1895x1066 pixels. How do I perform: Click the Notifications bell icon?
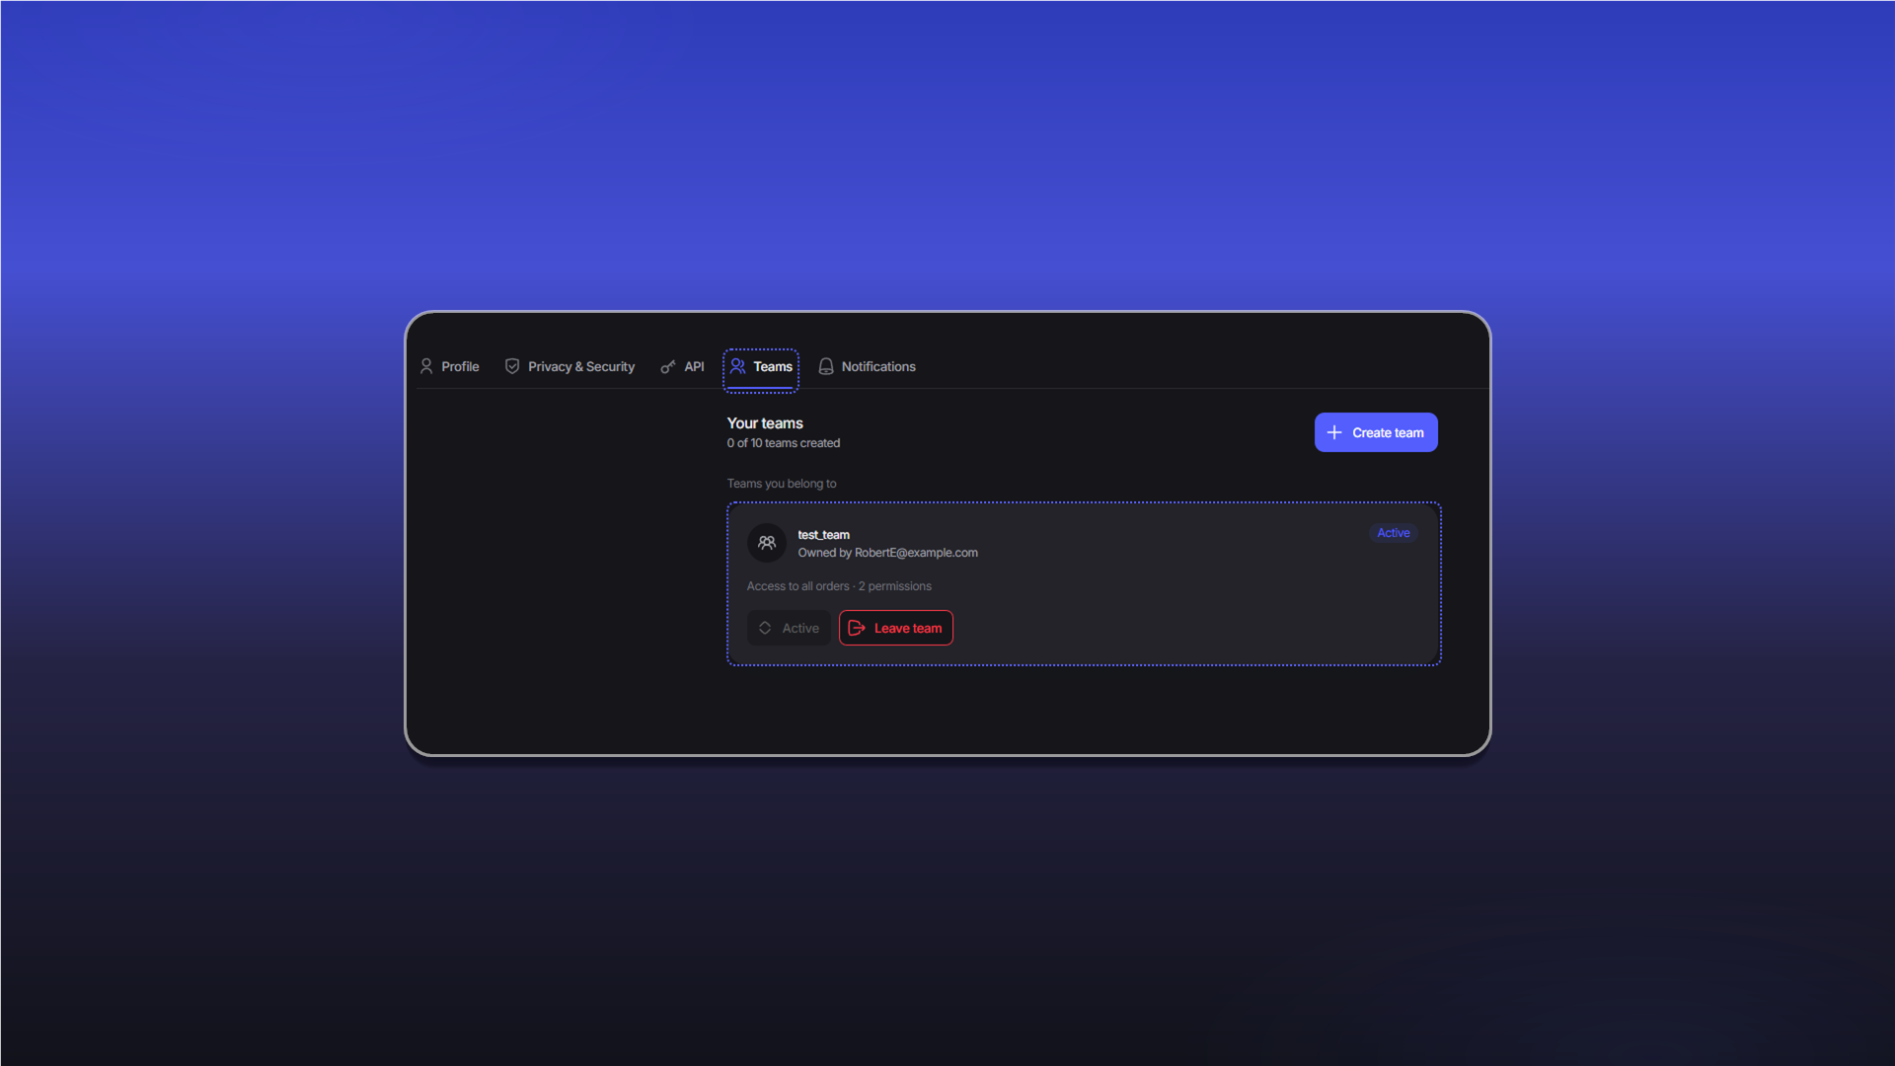pos(826,366)
